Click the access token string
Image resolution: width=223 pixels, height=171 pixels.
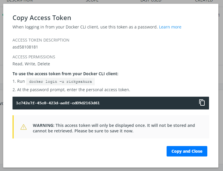(58, 103)
